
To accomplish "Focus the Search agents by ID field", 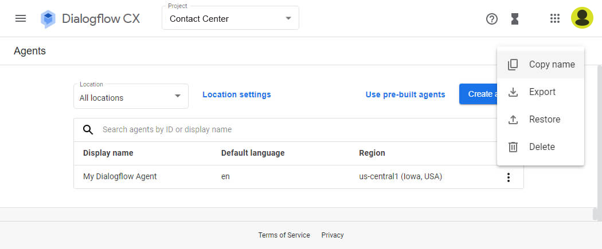I will coord(298,130).
